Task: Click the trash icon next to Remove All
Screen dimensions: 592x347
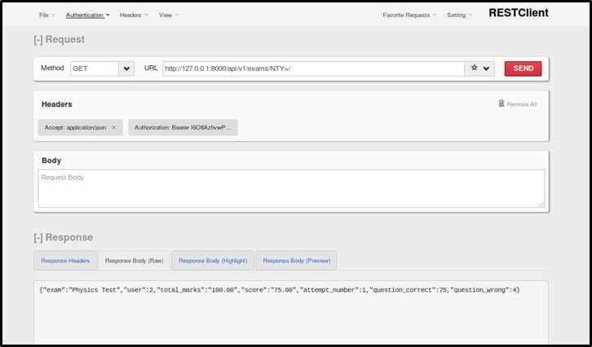Action: click(x=501, y=103)
